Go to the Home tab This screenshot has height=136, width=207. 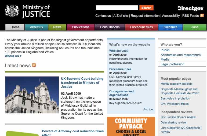point(15,27)
